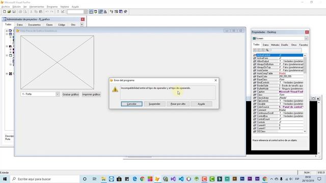This screenshot has width=326, height=183.
Task: Open the Visual Studio purple taskbar icon
Action: coord(173,179)
